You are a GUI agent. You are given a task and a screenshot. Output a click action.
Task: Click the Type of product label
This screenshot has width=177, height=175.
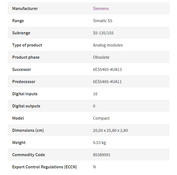click(27, 45)
